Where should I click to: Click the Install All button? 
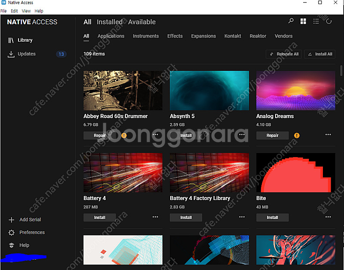(x=320, y=54)
